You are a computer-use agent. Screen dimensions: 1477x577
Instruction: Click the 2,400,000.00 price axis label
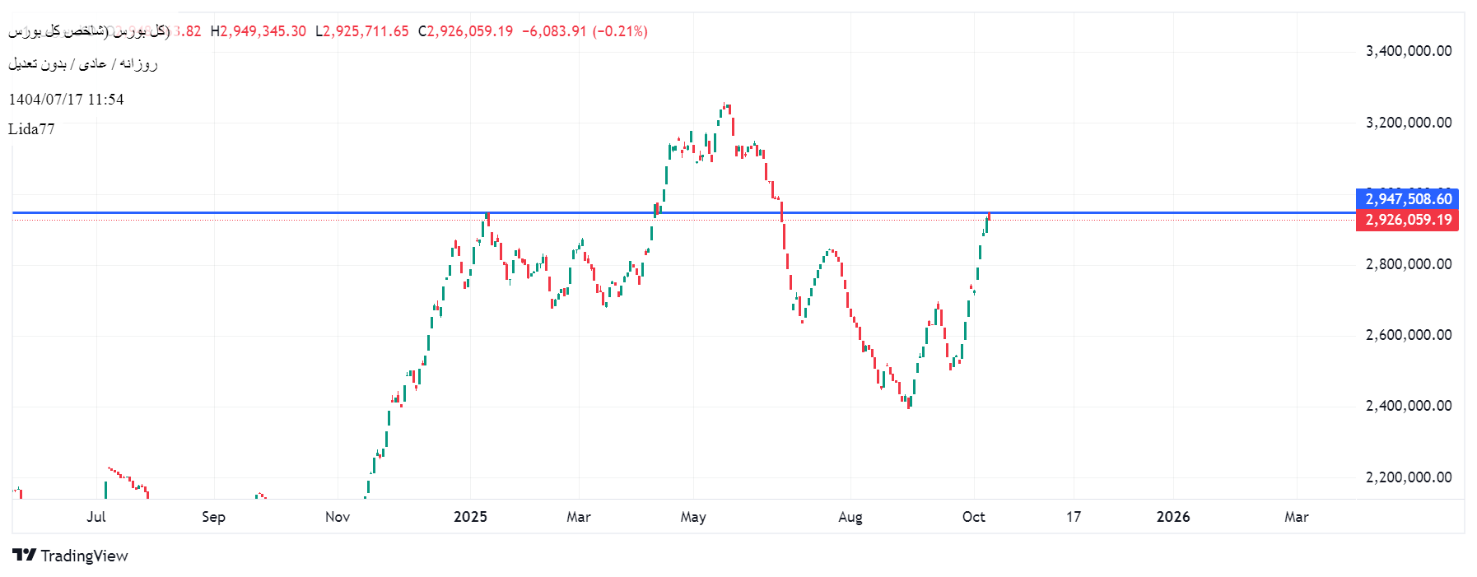[1408, 406]
